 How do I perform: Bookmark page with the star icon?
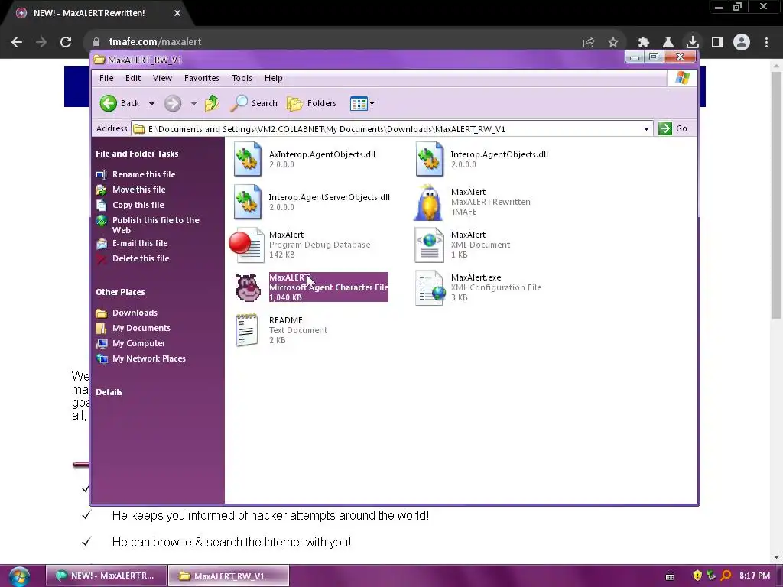(x=613, y=43)
